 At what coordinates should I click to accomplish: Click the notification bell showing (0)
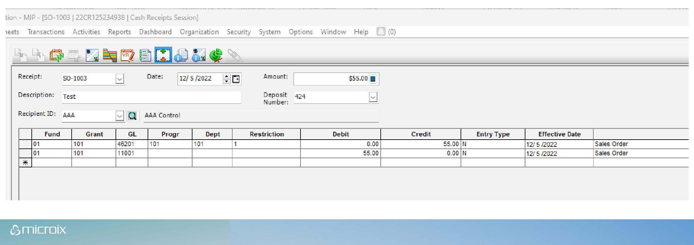381,32
